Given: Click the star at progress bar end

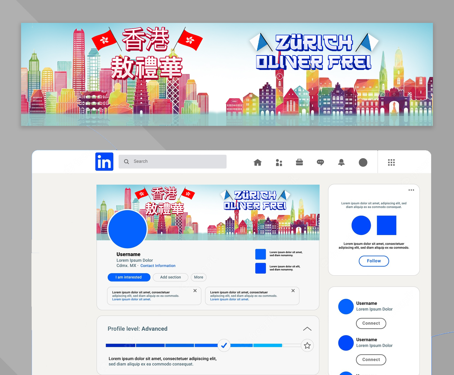Looking at the screenshot, I should pyautogui.click(x=307, y=345).
